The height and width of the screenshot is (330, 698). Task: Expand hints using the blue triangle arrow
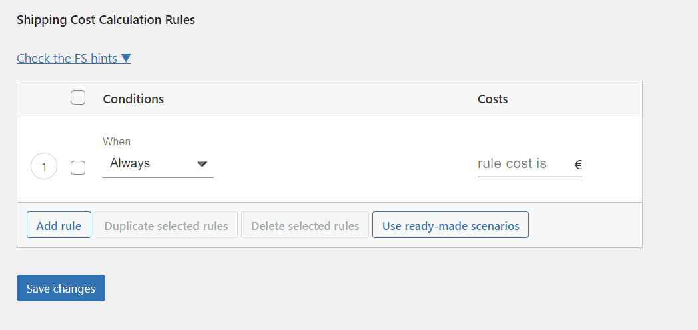tap(126, 59)
